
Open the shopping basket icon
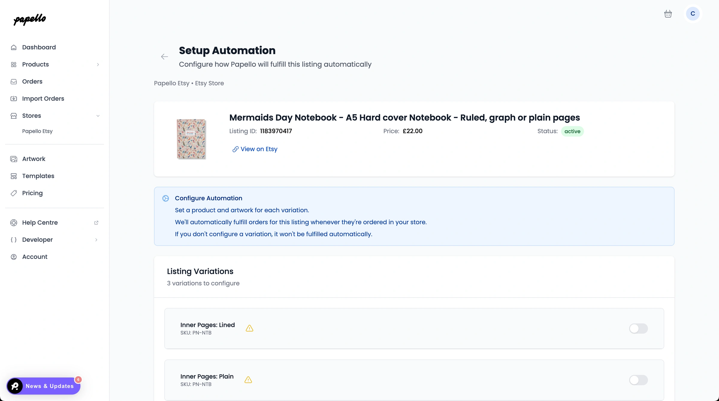tap(668, 14)
